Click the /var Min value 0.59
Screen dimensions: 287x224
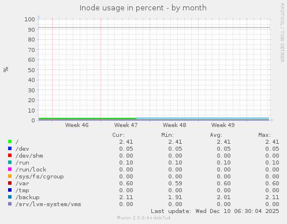tap(175, 184)
